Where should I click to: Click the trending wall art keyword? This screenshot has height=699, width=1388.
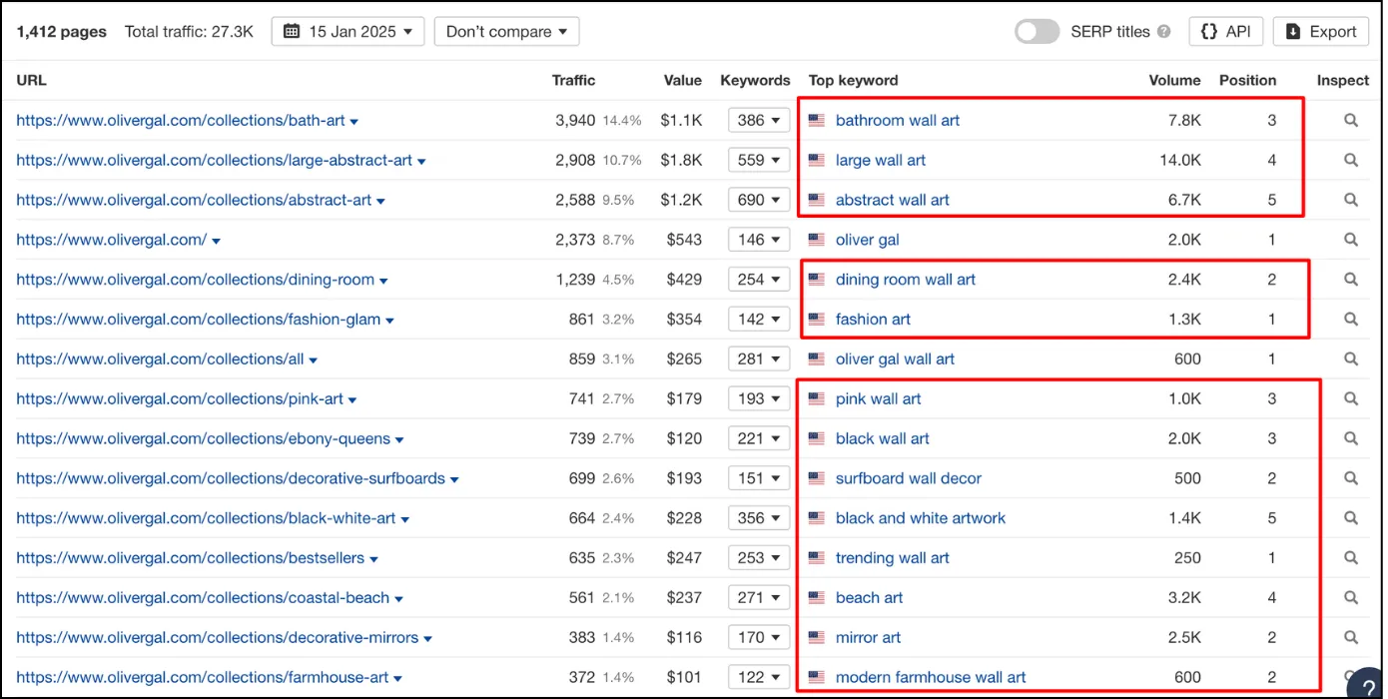893,558
